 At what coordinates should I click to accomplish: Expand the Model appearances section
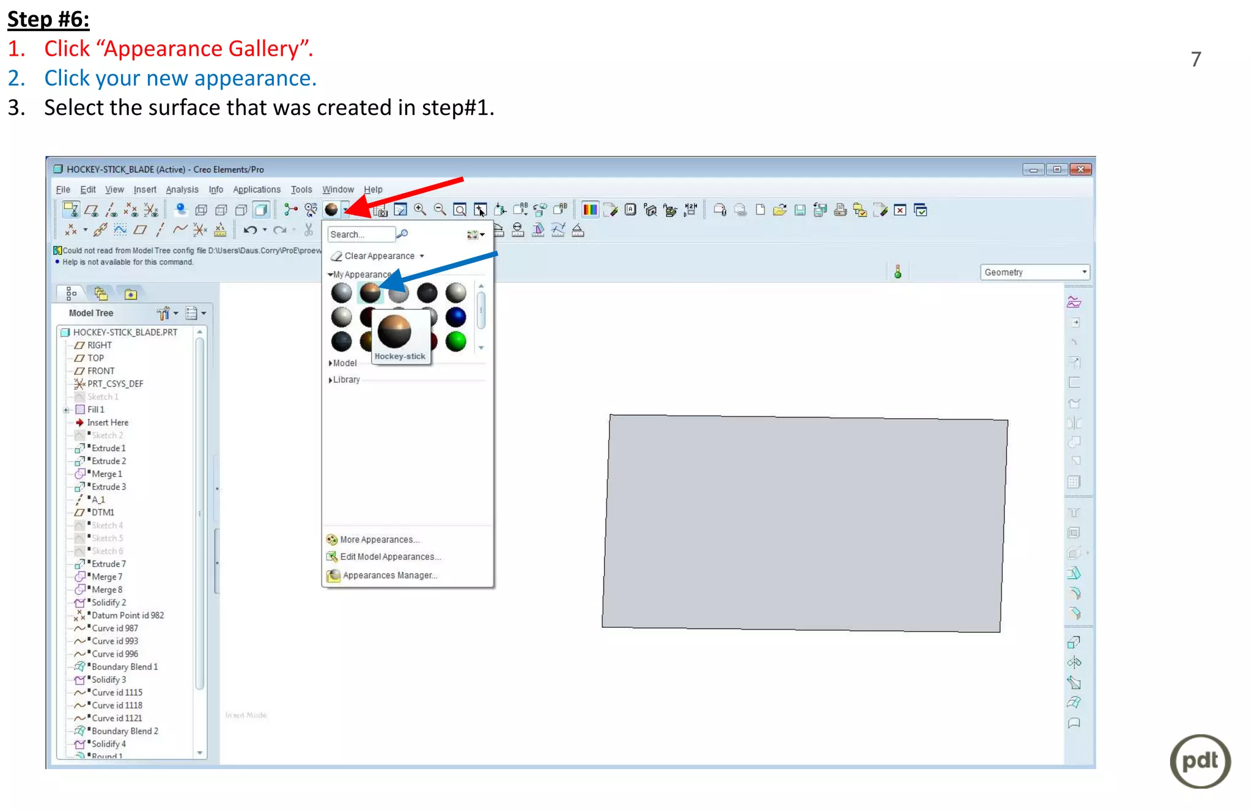[331, 363]
